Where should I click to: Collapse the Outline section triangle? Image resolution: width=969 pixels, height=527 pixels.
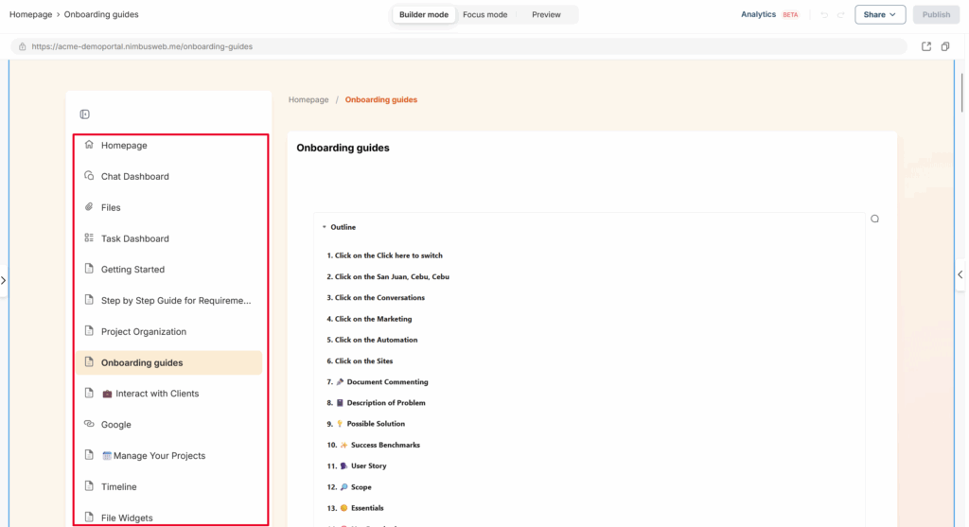[x=324, y=227]
